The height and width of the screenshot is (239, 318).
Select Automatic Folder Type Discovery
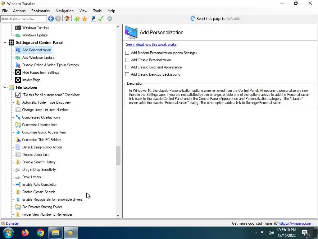point(47,102)
